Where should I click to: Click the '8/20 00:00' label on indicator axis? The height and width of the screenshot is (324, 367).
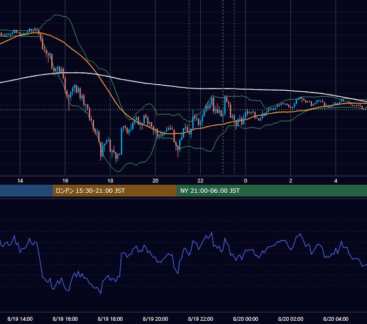pyautogui.click(x=246, y=319)
